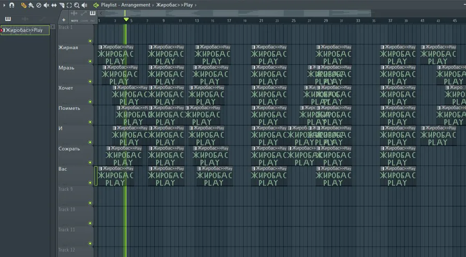Mute the Сожрать track

90,162
